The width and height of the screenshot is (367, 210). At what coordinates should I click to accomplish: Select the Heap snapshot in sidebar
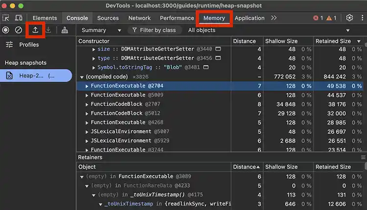pyautogui.click(x=37, y=76)
